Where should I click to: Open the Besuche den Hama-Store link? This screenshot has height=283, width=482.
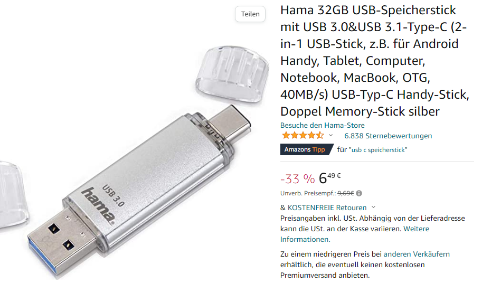click(322, 125)
